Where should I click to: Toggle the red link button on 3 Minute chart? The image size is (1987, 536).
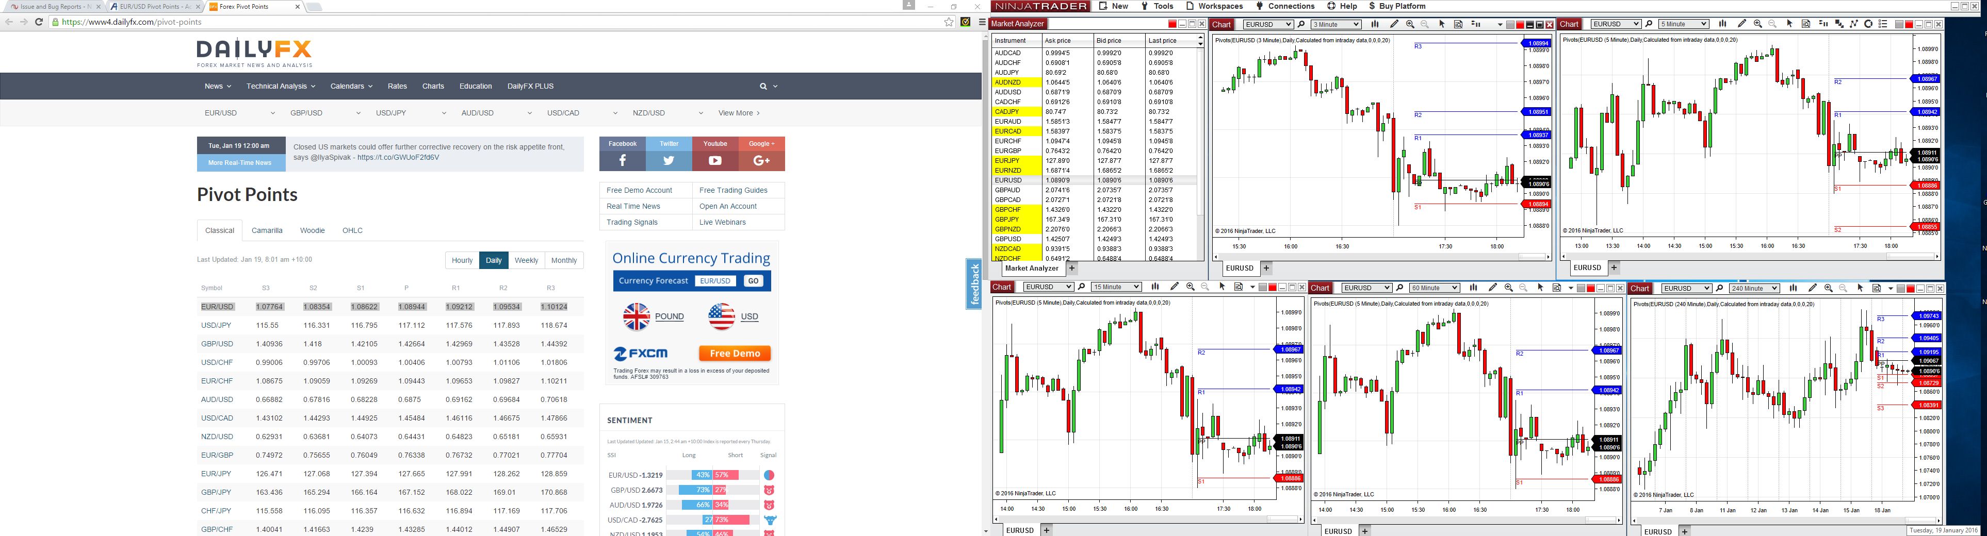click(x=1520, y=25)
